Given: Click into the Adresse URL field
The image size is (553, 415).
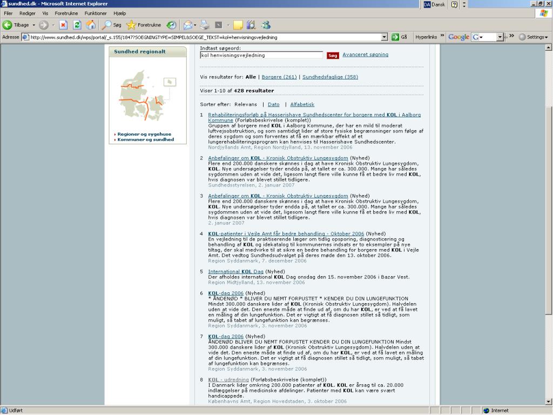Looking at the screenshot, I should tap(205, 37).
